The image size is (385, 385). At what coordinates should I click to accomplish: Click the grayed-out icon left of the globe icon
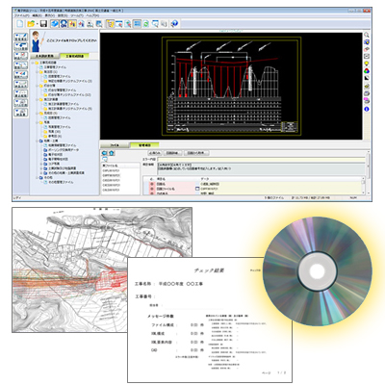coord(165,23)
